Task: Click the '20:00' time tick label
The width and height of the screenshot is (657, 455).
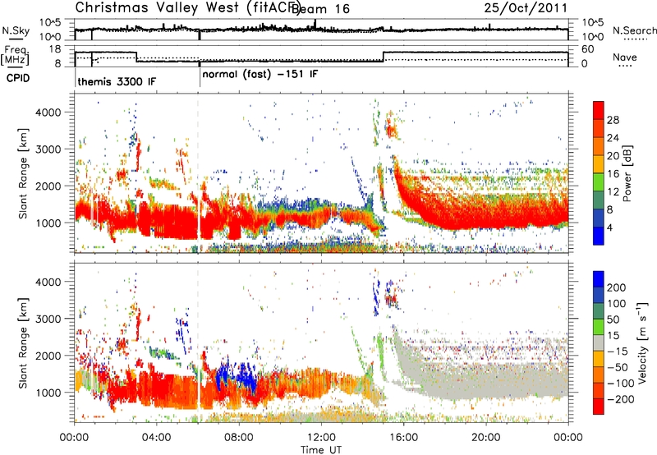Action: click(x=485, y=438)
